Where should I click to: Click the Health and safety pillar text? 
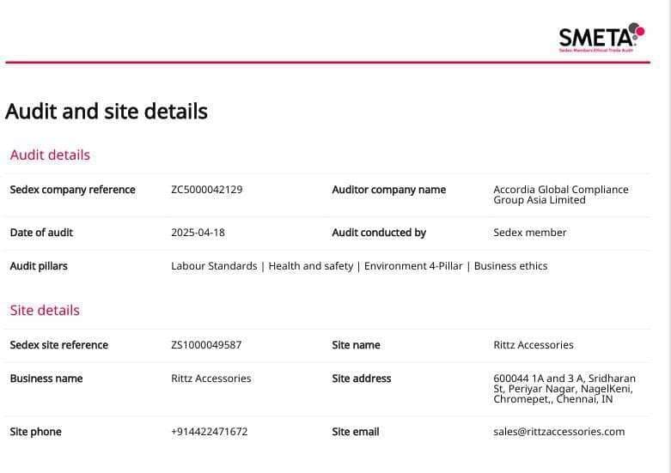311,266
